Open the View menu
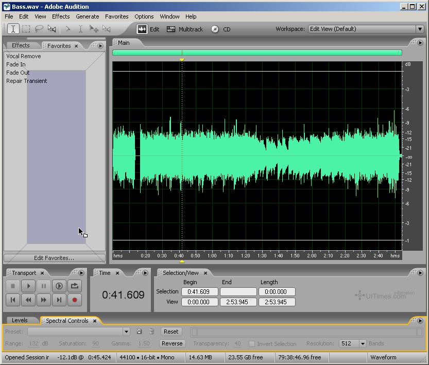The height and width of the screenshot is (365, 429). (x=40, y=16)
